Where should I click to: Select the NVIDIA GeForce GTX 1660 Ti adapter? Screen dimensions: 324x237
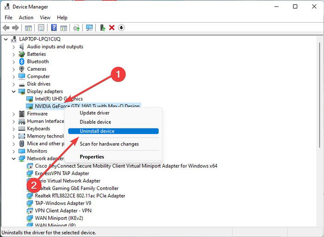(x=87, y=106)
